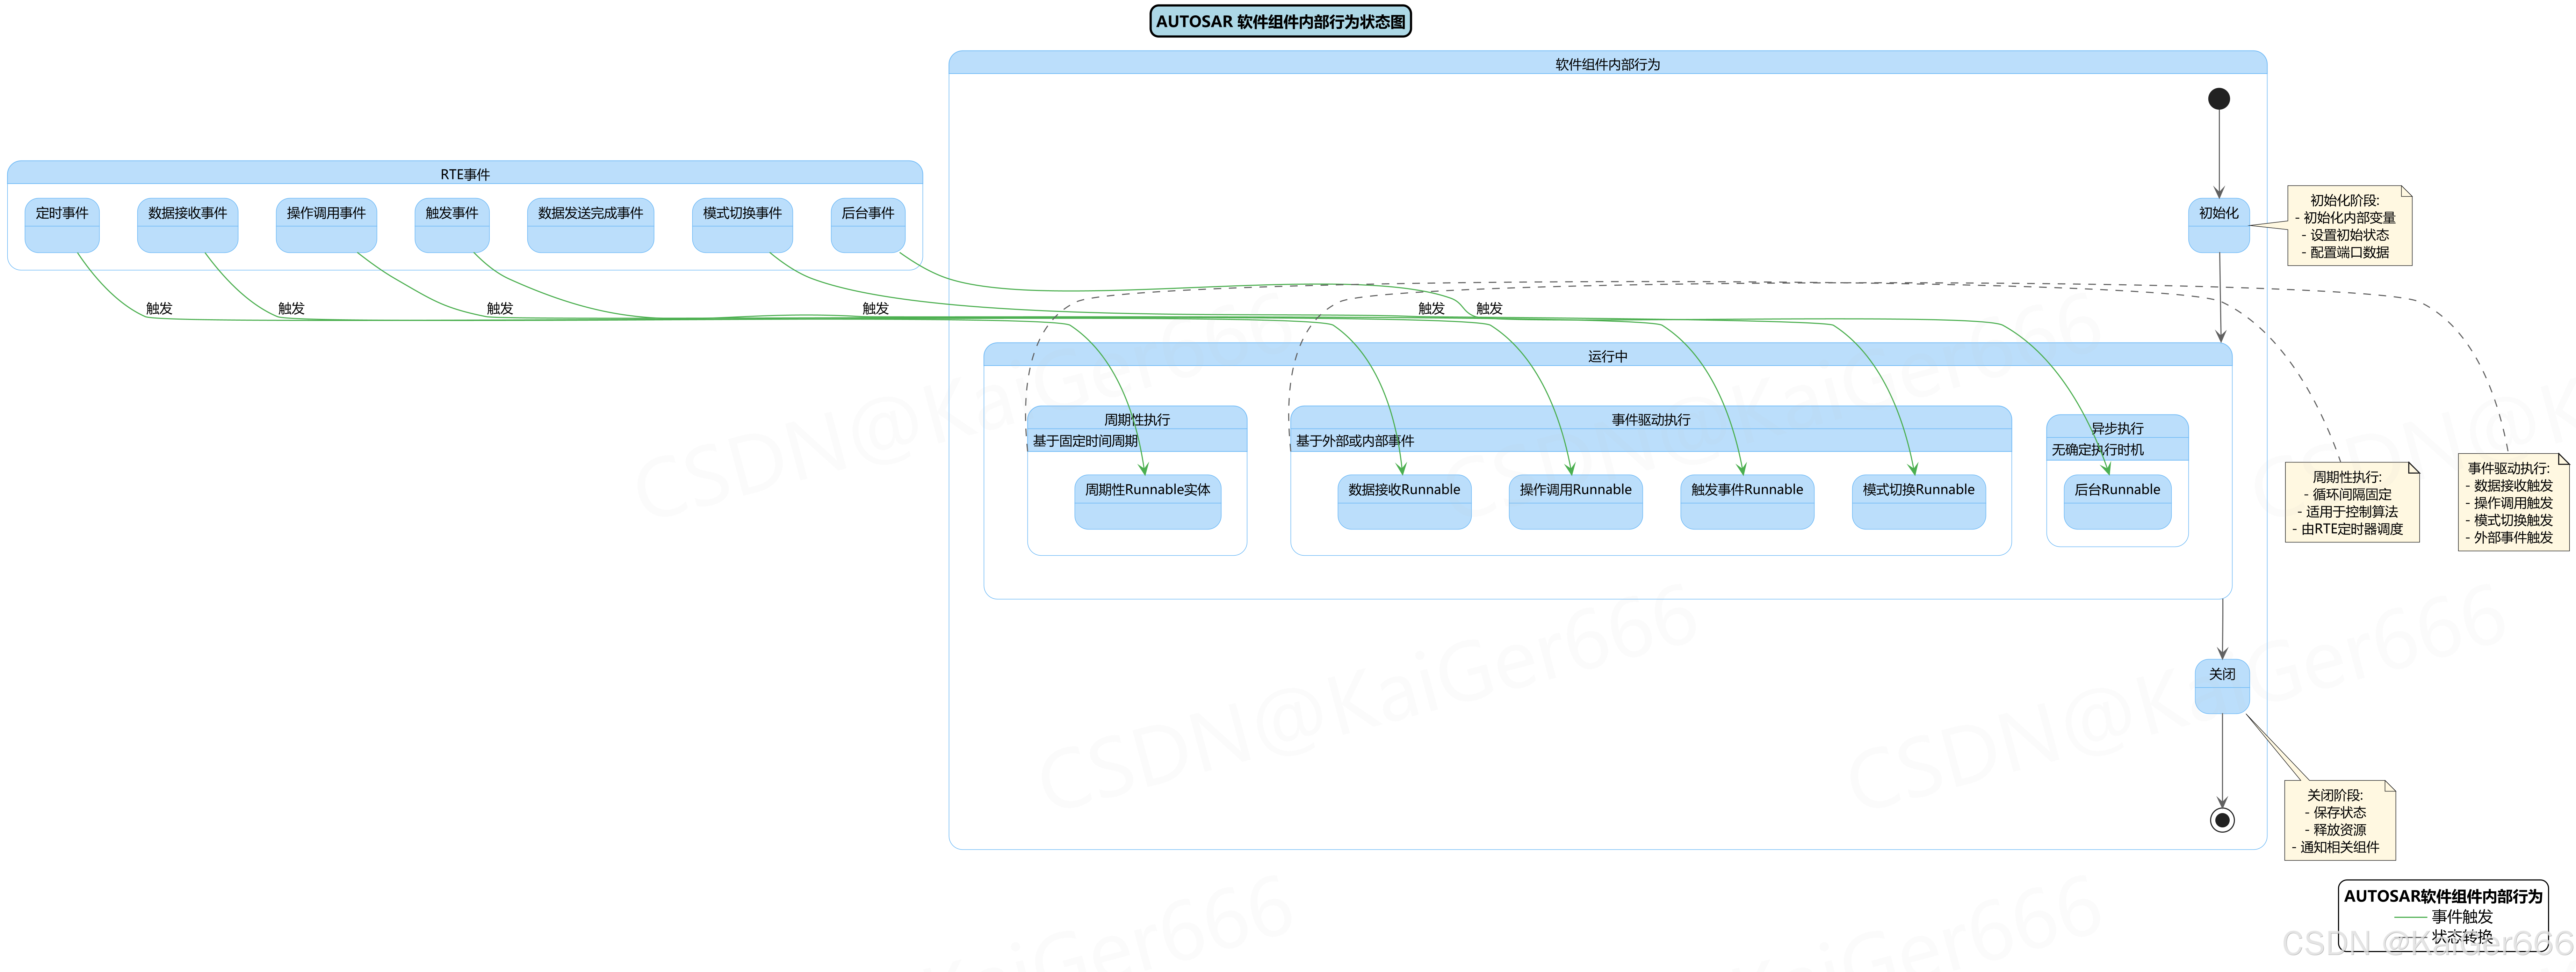Click the 定时事件 event node

point(62,225)
